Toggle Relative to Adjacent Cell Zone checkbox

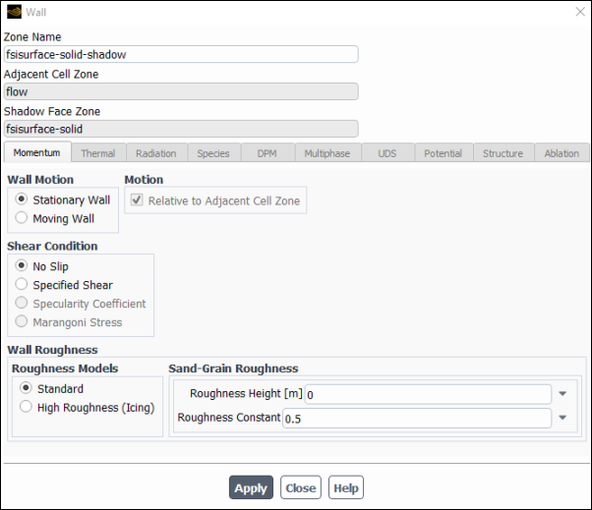(137, 199)
